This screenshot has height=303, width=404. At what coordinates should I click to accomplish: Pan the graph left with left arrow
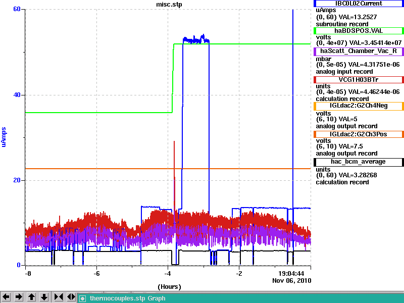coord(6,297)
